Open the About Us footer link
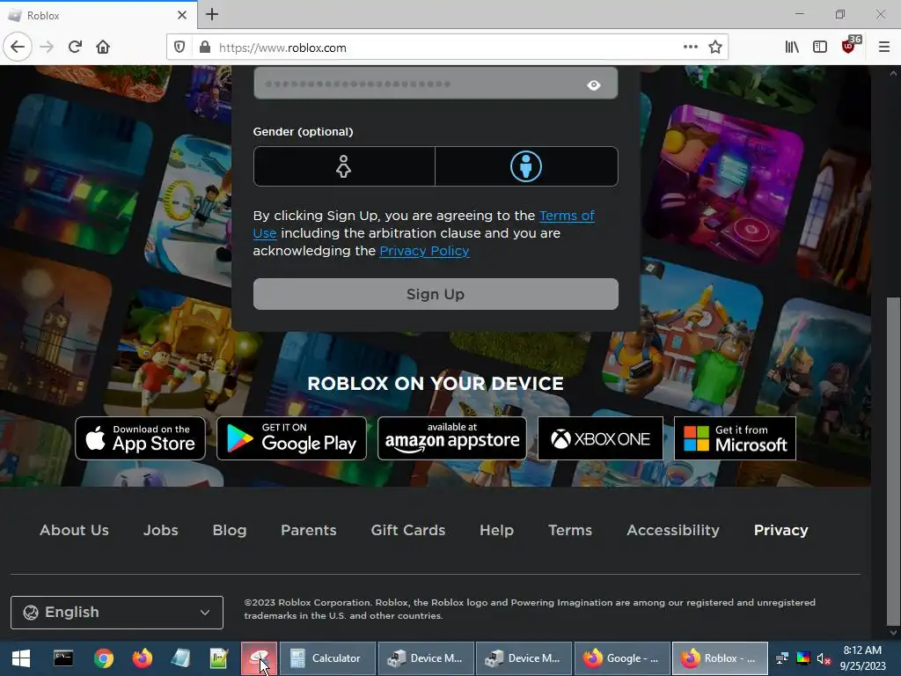The width and height of the screenshot is (901, 676). (74, 530)
